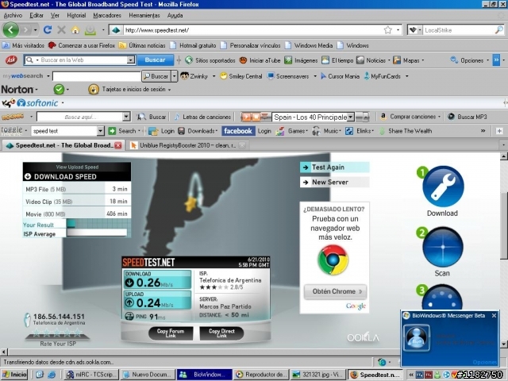Click the stop loading X icon
508x381 pixels.
coord(61,30)
